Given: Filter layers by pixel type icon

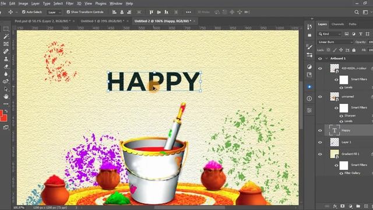Looking at the screenshot, I should (x=347, y=34).
